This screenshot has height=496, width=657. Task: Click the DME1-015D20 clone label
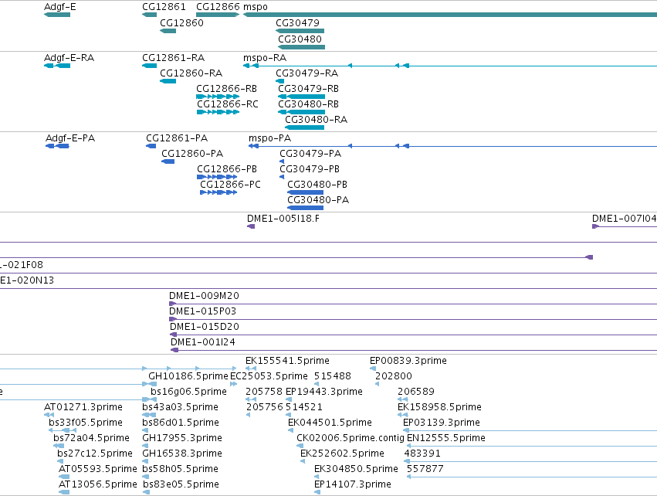coord(205,327)
